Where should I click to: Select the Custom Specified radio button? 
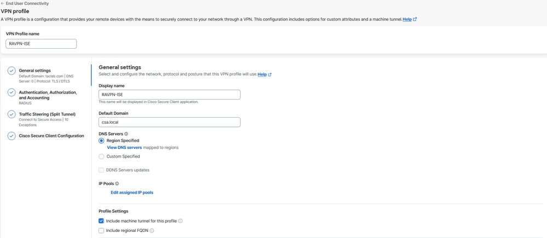pos(101,156)
